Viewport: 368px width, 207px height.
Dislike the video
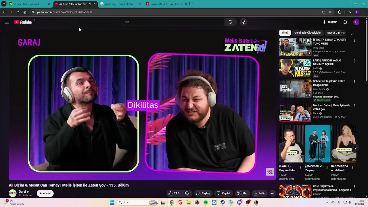point(187,193)
